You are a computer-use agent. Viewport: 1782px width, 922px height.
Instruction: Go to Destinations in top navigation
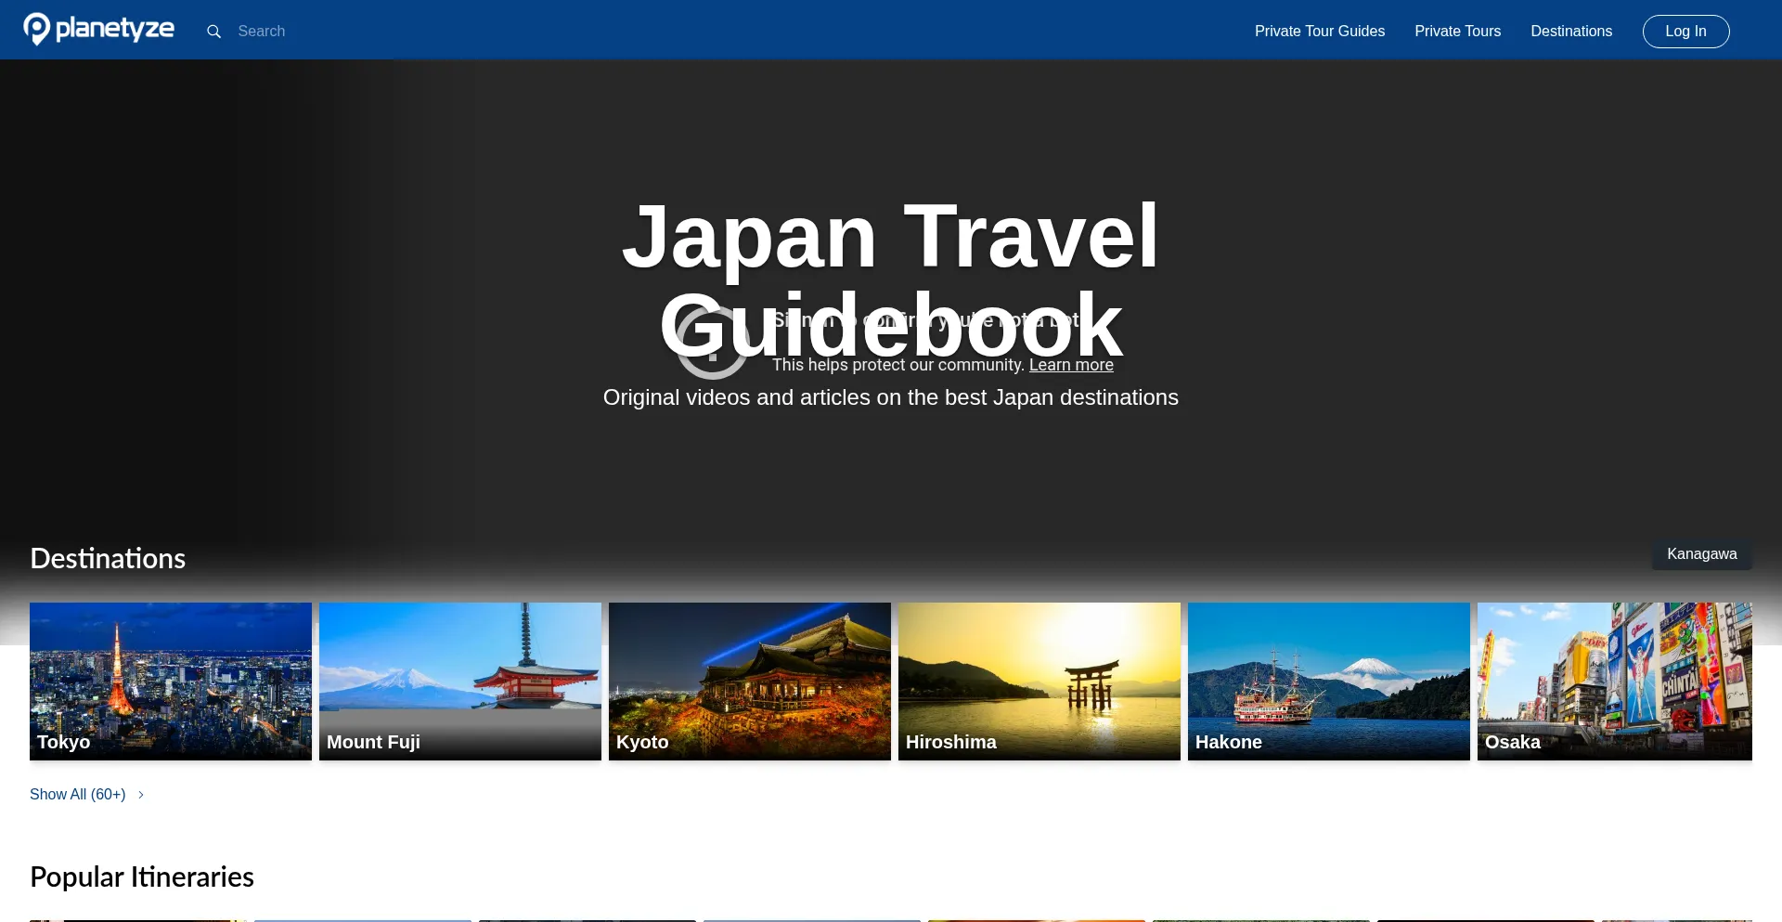pos(1570,32)
